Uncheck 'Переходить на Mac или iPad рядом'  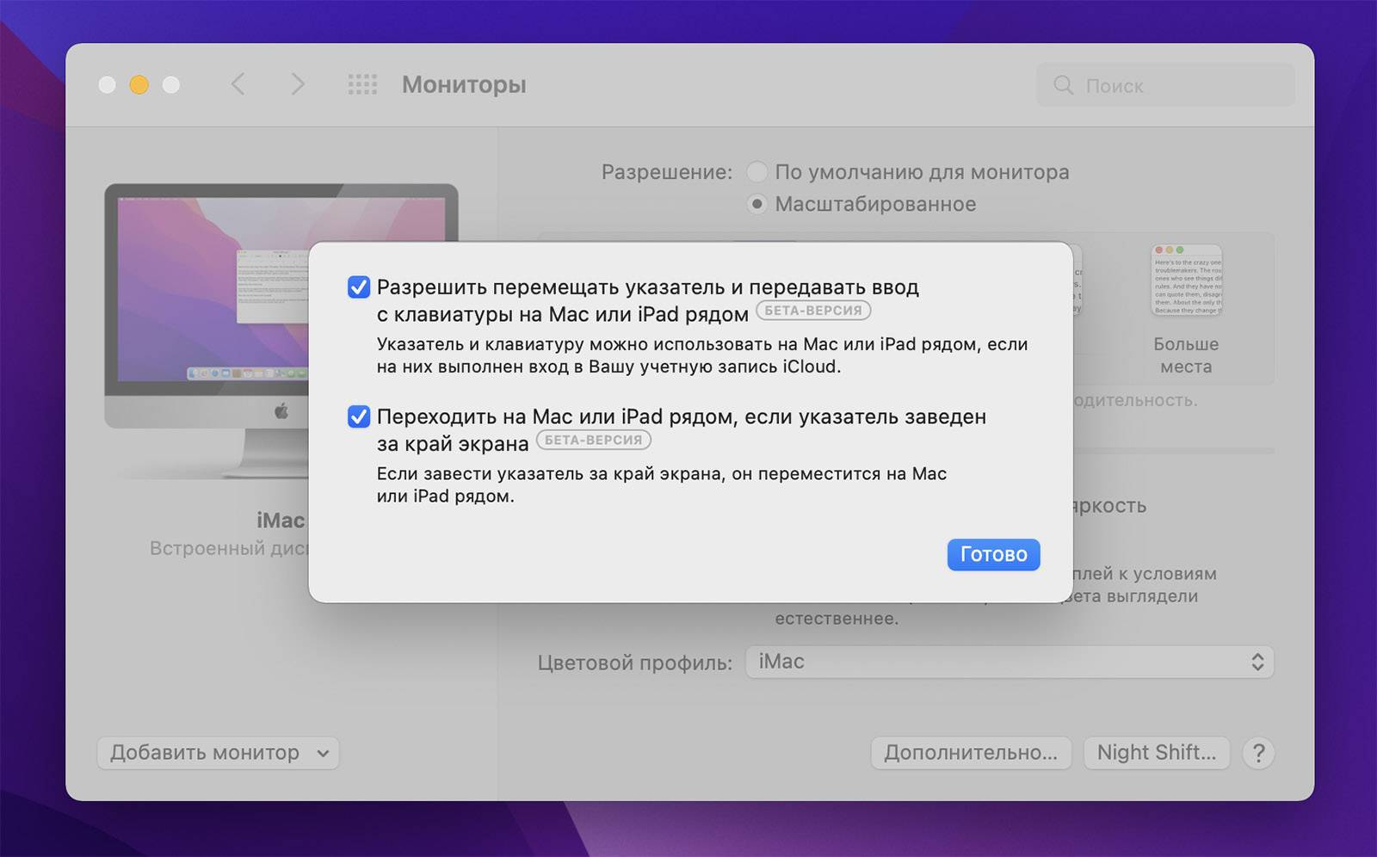click(359, 417)
